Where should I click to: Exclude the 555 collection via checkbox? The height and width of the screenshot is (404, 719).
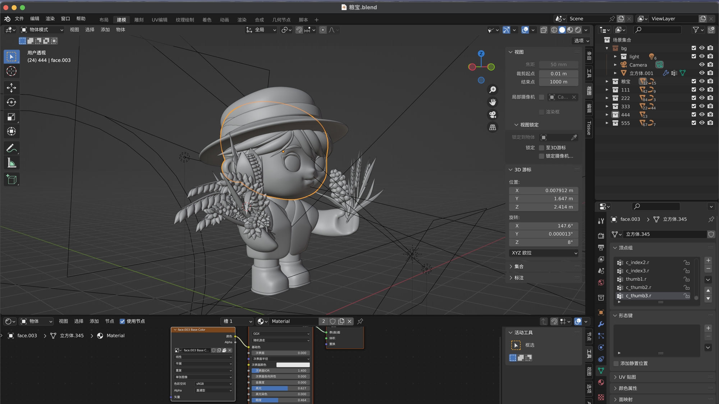click(x=694, y=123)
